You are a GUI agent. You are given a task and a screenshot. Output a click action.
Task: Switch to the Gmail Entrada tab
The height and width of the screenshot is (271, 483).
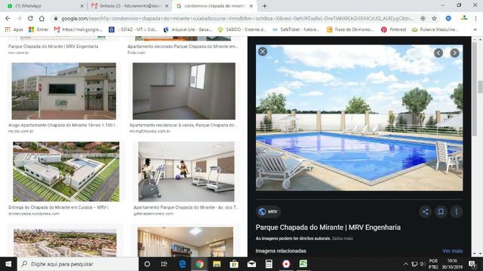pyautogui.click(x=129, y=6)
